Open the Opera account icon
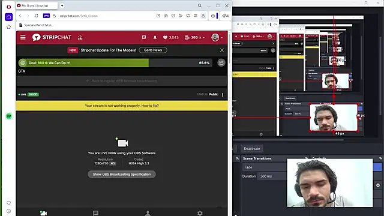 point(203,16)
